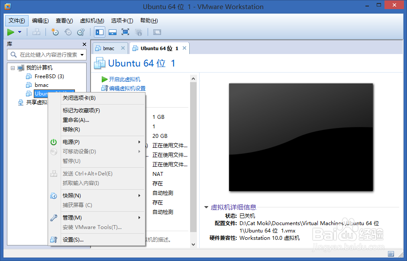Expand the 电源(P) submenu
407x261 pixels.
click(x=103, y=142)
